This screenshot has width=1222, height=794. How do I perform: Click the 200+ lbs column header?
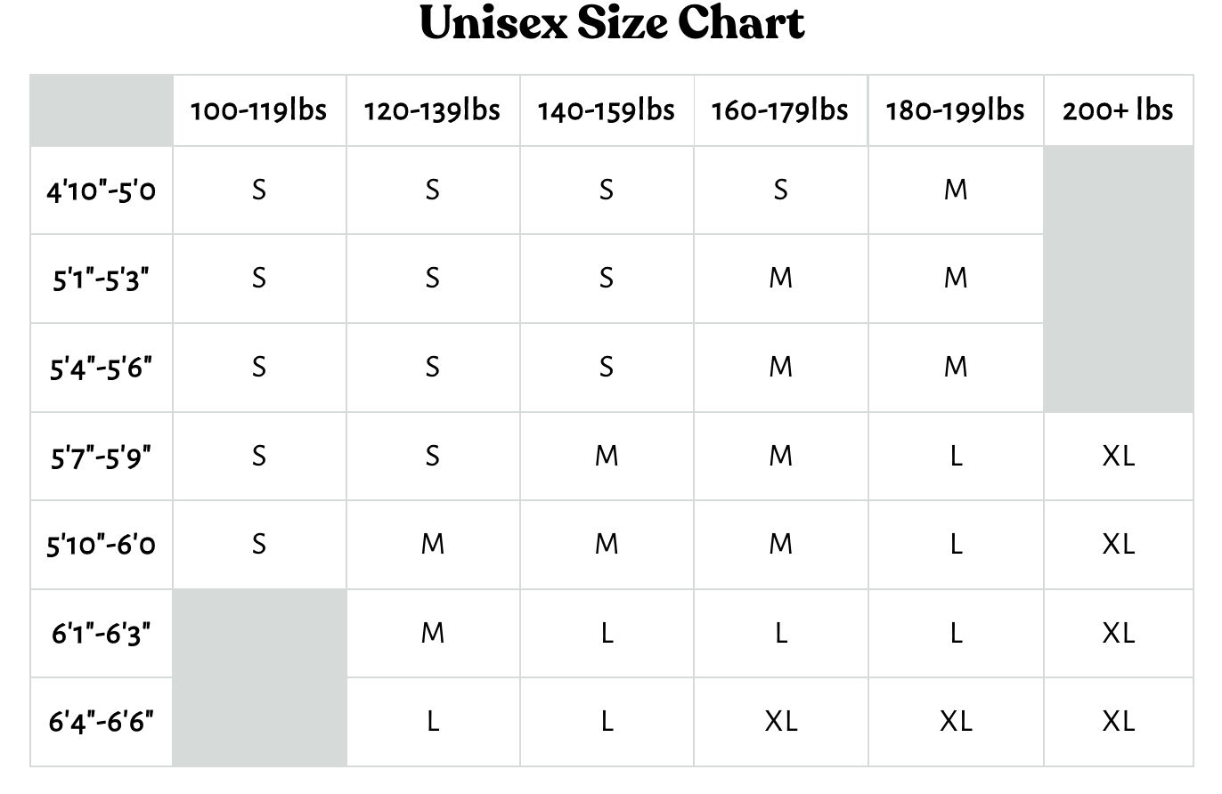[1118, 110]
